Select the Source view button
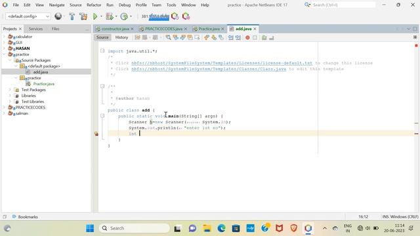This screenshot has width=420, height=236. 102,37
